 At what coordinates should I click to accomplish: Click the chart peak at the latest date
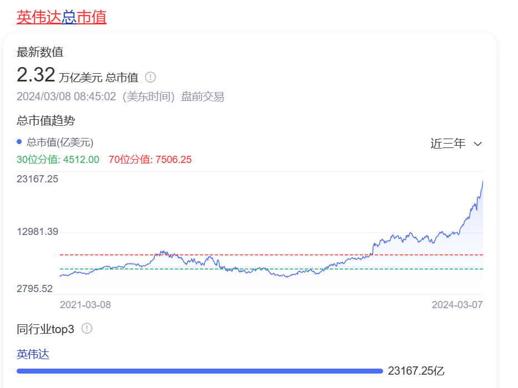tap(482, 182)
